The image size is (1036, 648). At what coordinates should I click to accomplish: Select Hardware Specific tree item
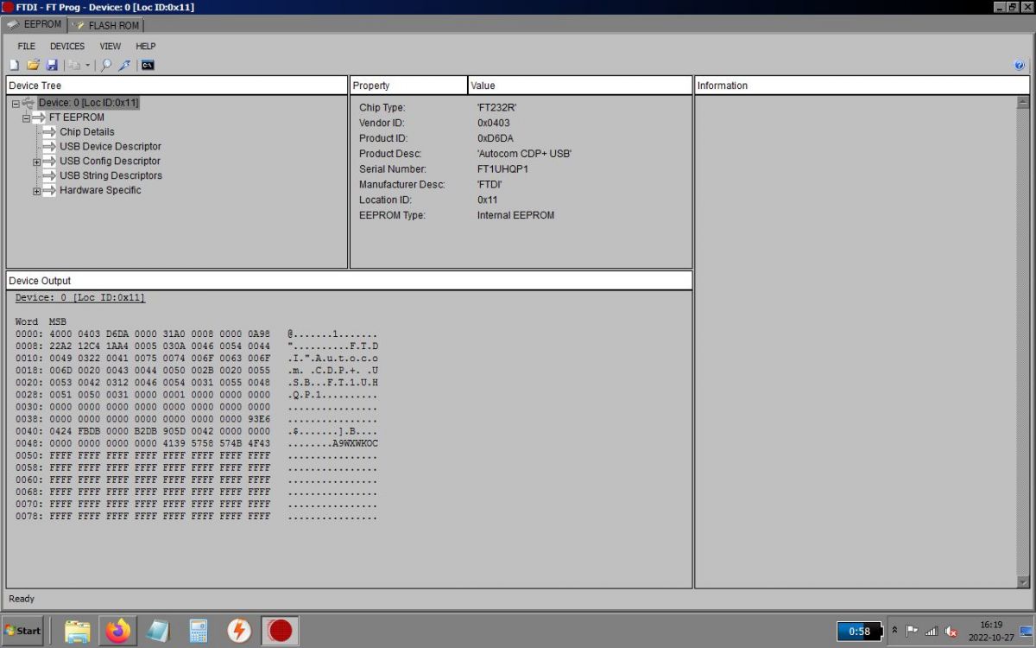point(100,191)
